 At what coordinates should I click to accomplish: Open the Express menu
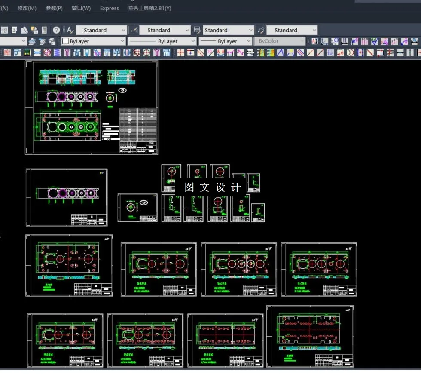[109, 8]
